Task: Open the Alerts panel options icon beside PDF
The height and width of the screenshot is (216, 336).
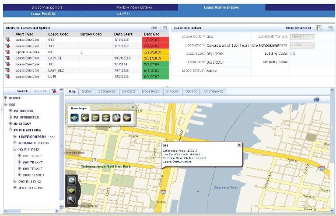Action: 164,28
